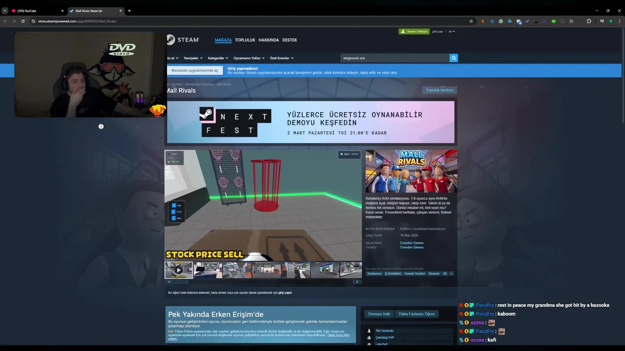Expand the Özel Kısımlar dropdown
Viewport: 625px width, 351px height.
click(x=282, y=58)
